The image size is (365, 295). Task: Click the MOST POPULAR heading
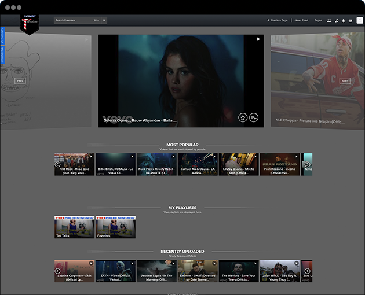(x=183, y=145)
